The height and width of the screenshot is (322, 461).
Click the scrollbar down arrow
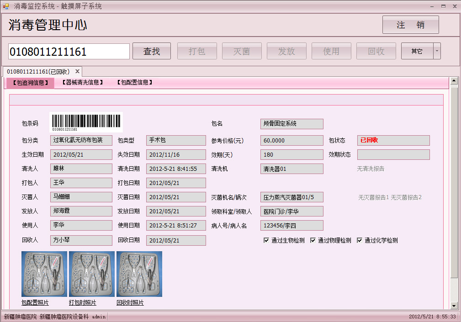click(x=454, y=306)
